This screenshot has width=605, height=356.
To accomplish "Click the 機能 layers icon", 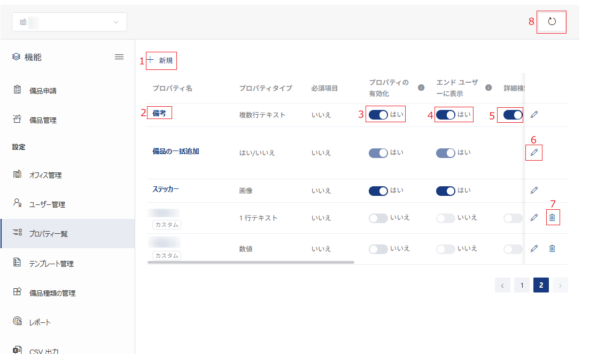I will (x=16, y=57).
